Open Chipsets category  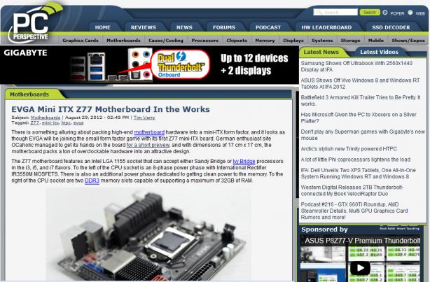237,41
